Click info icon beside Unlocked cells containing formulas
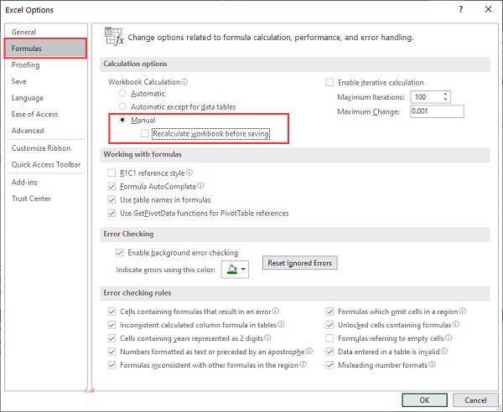The height and width of the screenshot is (412, 503). point(456,324)
